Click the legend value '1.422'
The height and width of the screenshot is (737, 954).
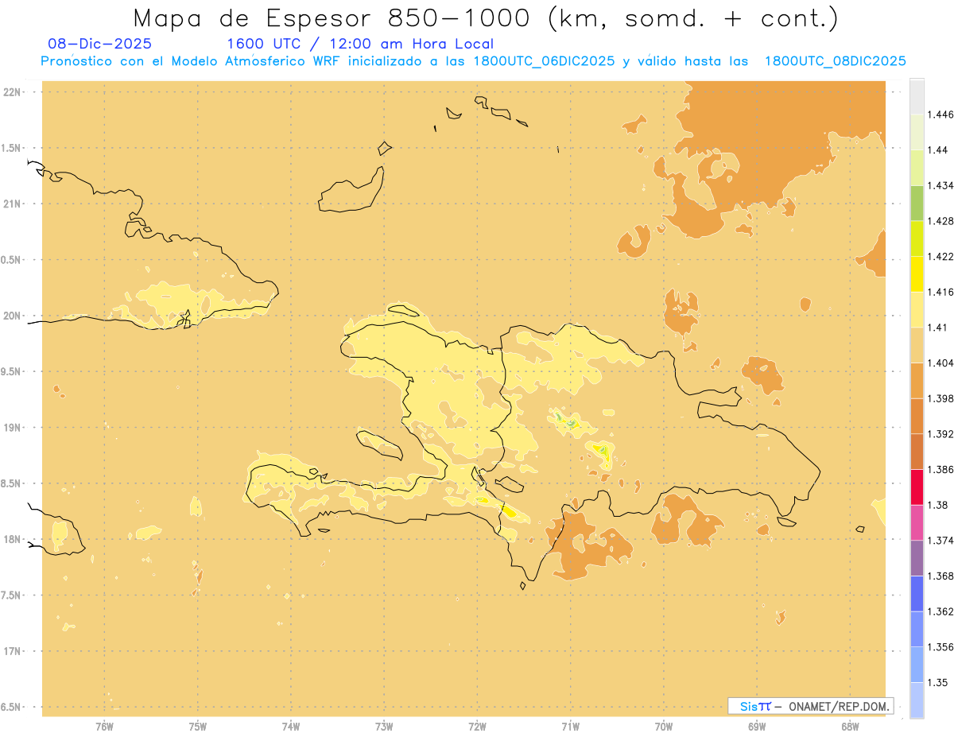click(940, 257)
